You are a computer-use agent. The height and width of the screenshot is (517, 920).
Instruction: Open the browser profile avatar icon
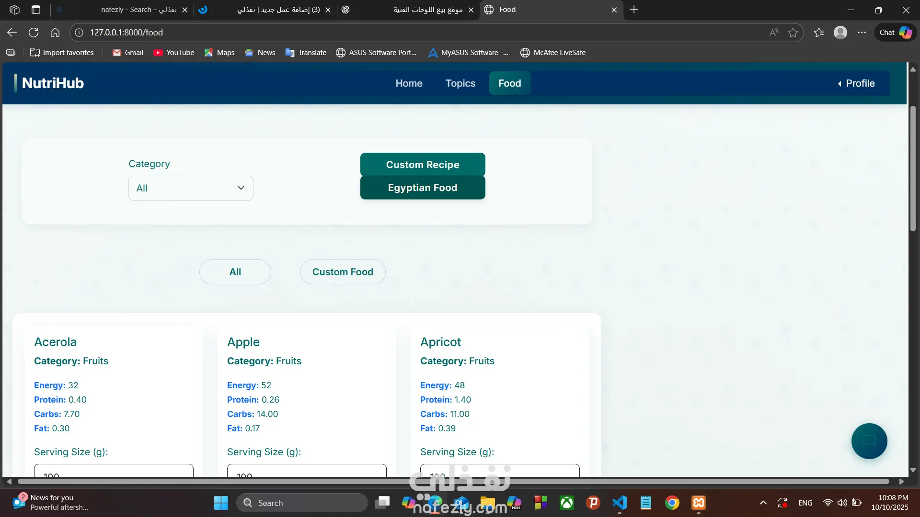tap(840, 33)
